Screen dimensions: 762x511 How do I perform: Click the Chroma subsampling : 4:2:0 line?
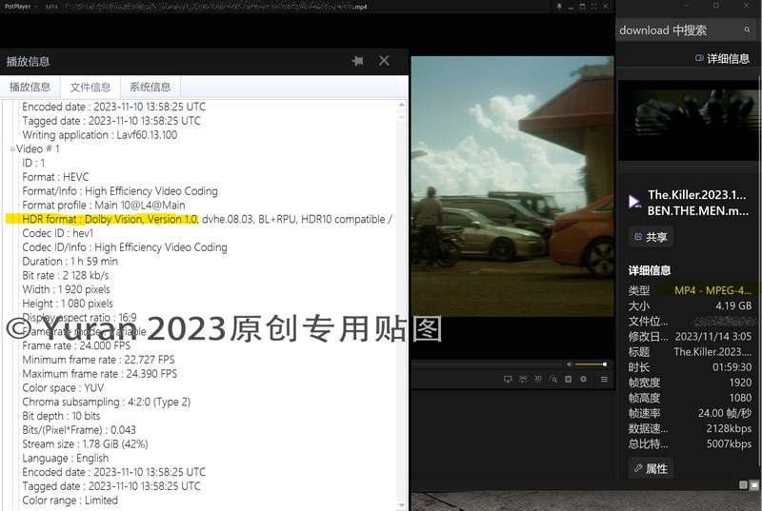coord(107,402)
